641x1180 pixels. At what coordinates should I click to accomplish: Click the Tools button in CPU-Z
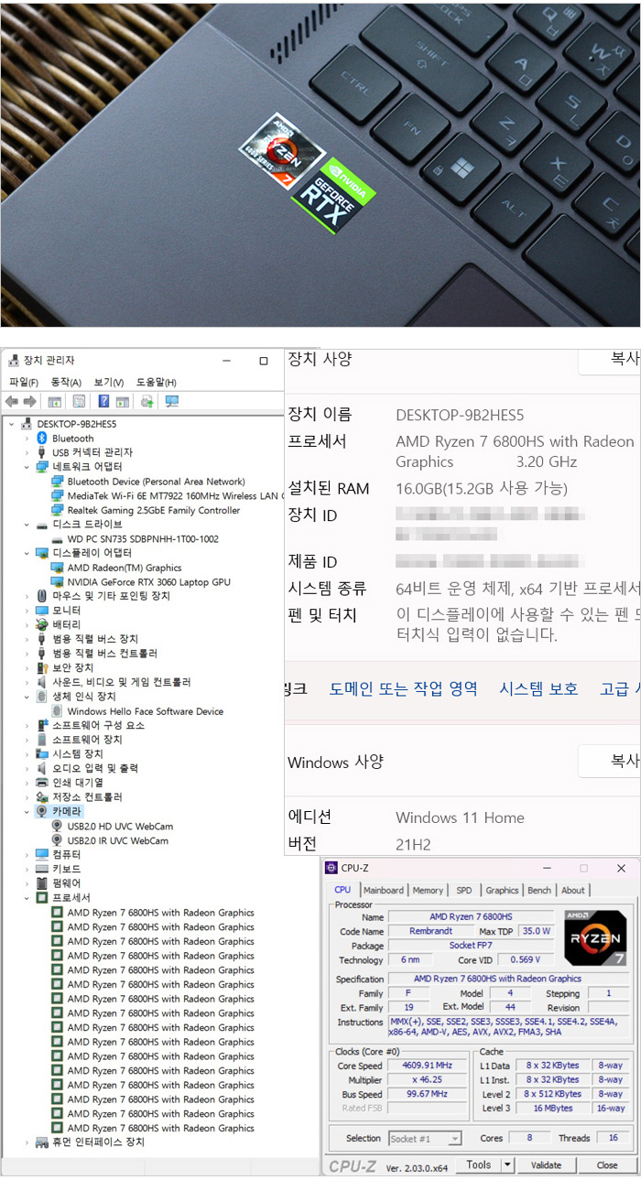click(479, 1165)
